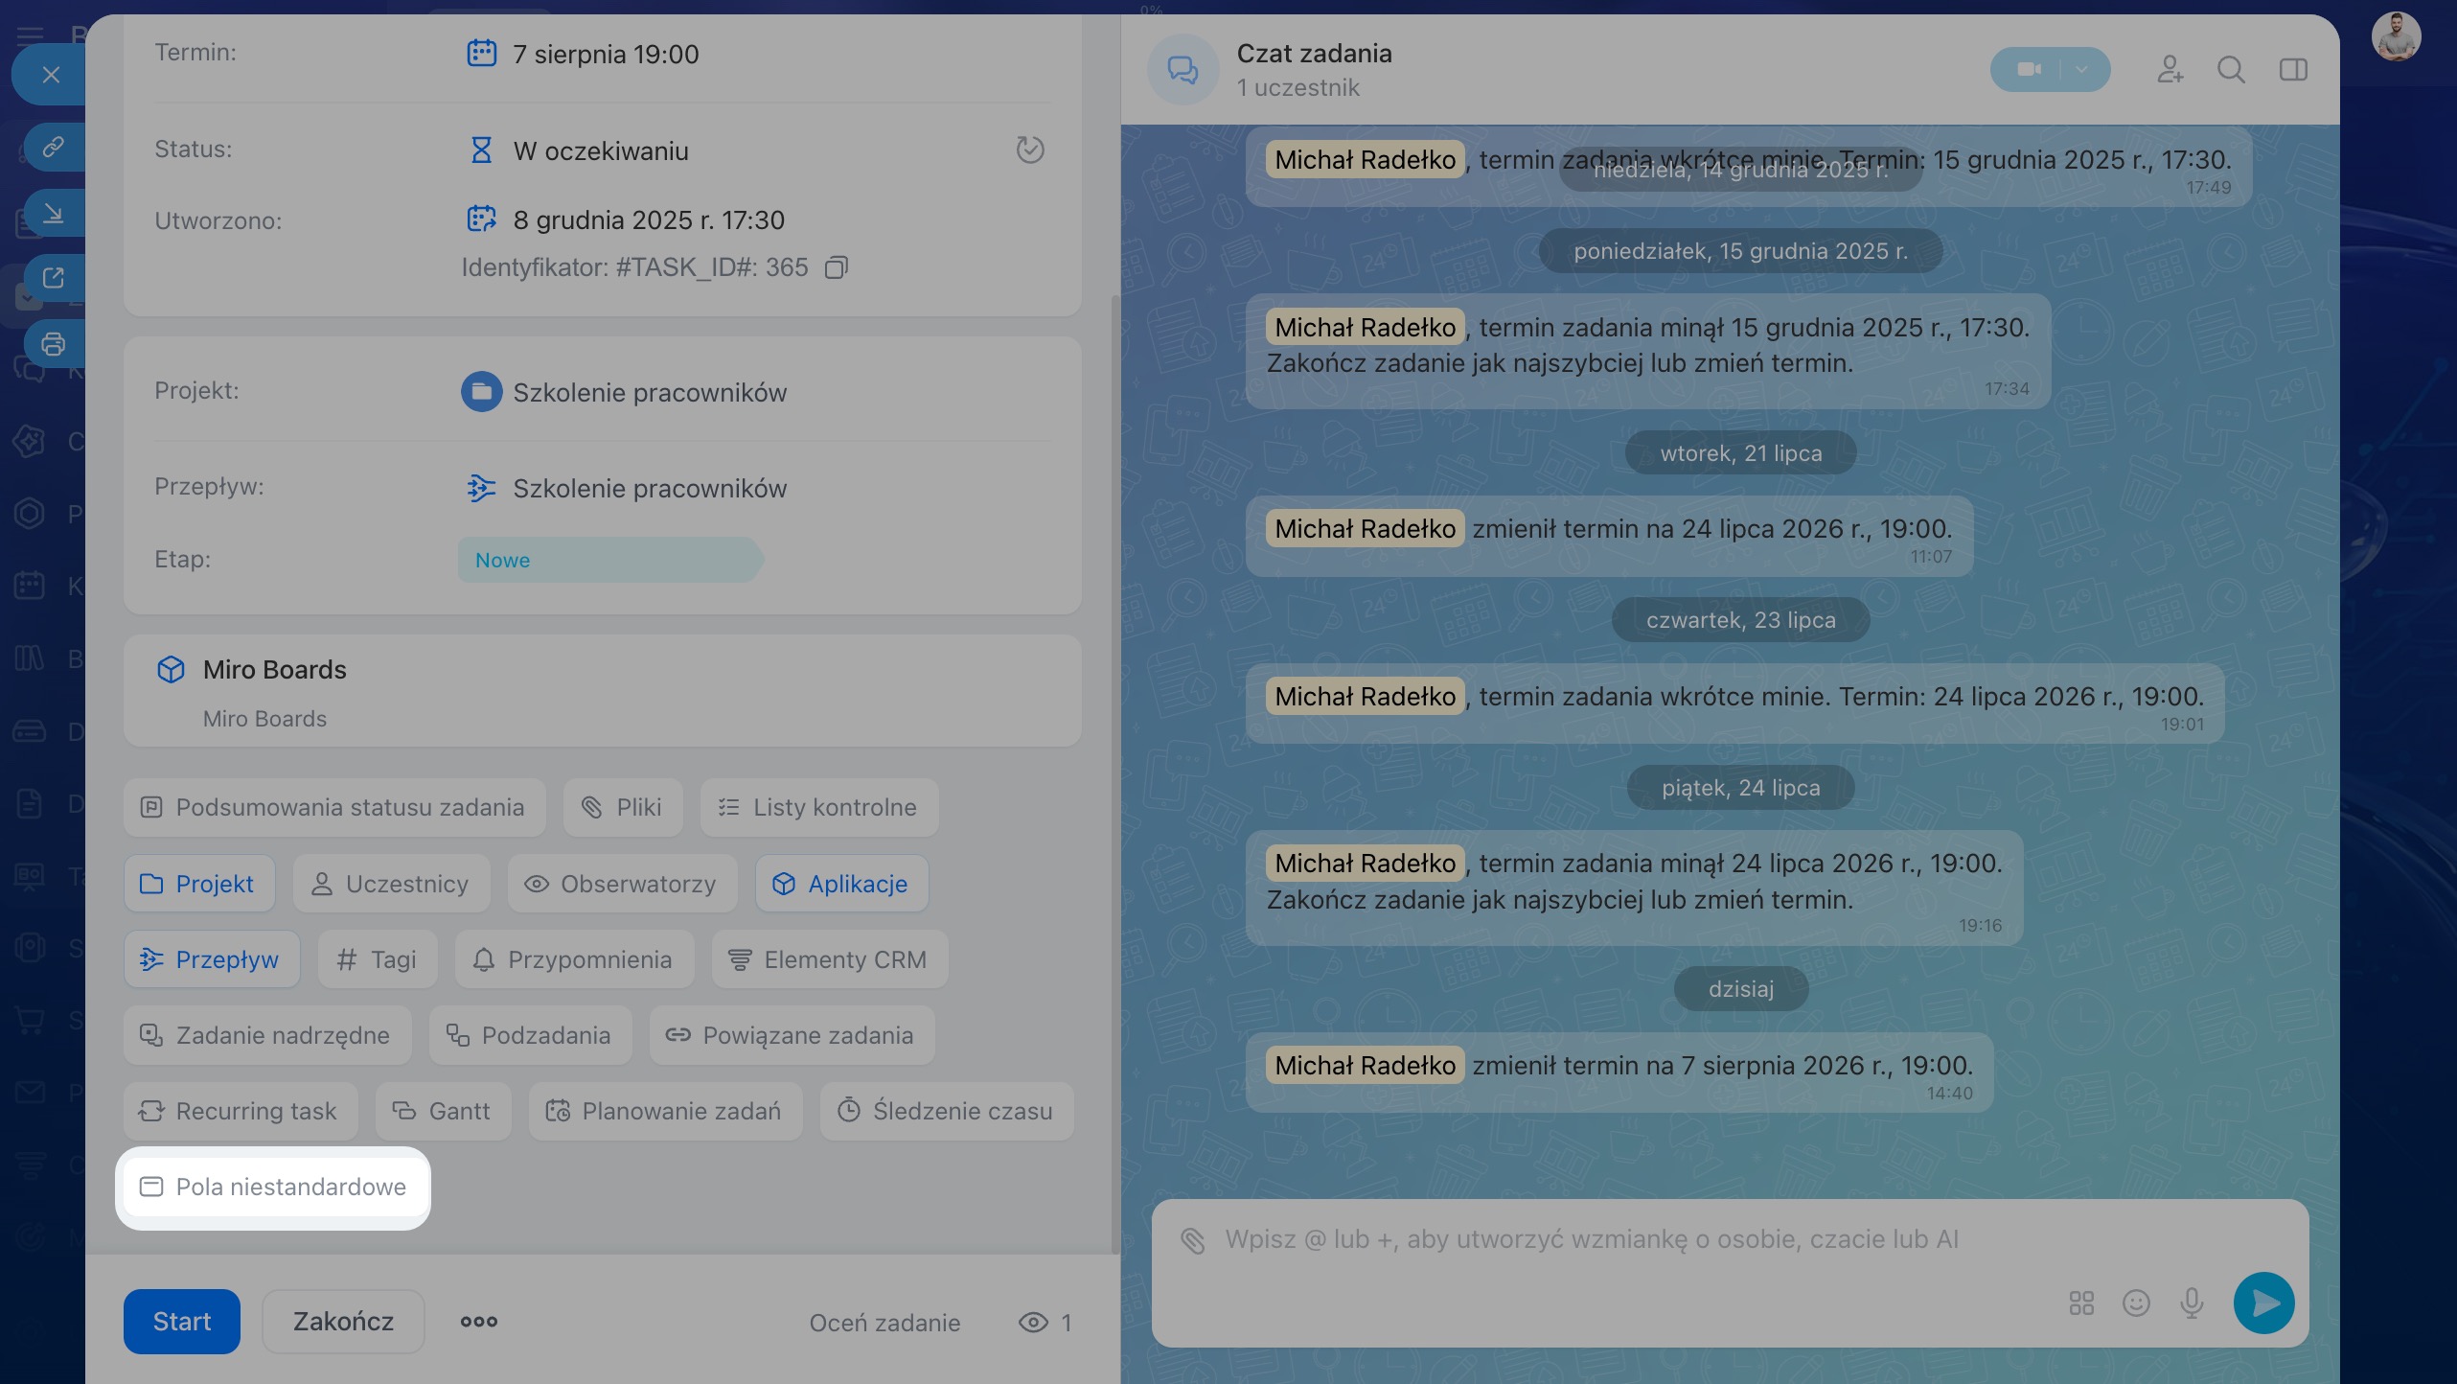This screenshot has width=2457, height=1384.
Task: Expand the video call options arrow
Action: [x=2082, y=69]
